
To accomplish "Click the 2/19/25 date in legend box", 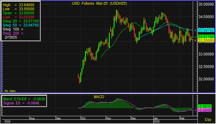I will pyautogui.click(x=11, y=37).
